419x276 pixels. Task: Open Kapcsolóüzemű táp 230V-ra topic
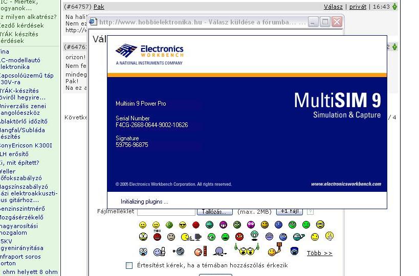(x=27, y=79)
